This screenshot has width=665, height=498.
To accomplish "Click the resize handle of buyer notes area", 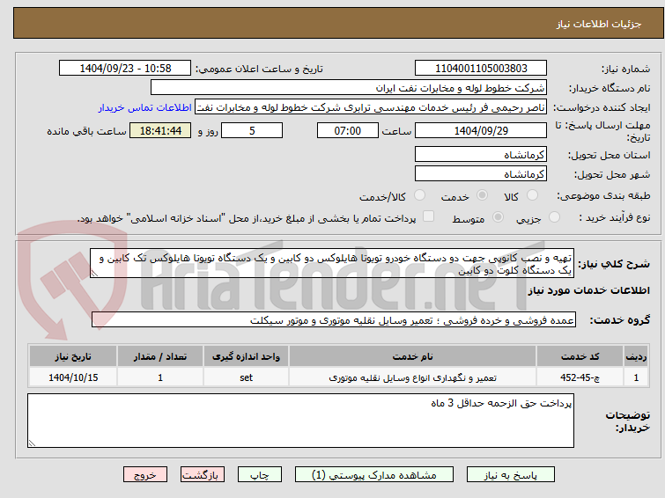I will pyautogui.click(x=32, y=443).
